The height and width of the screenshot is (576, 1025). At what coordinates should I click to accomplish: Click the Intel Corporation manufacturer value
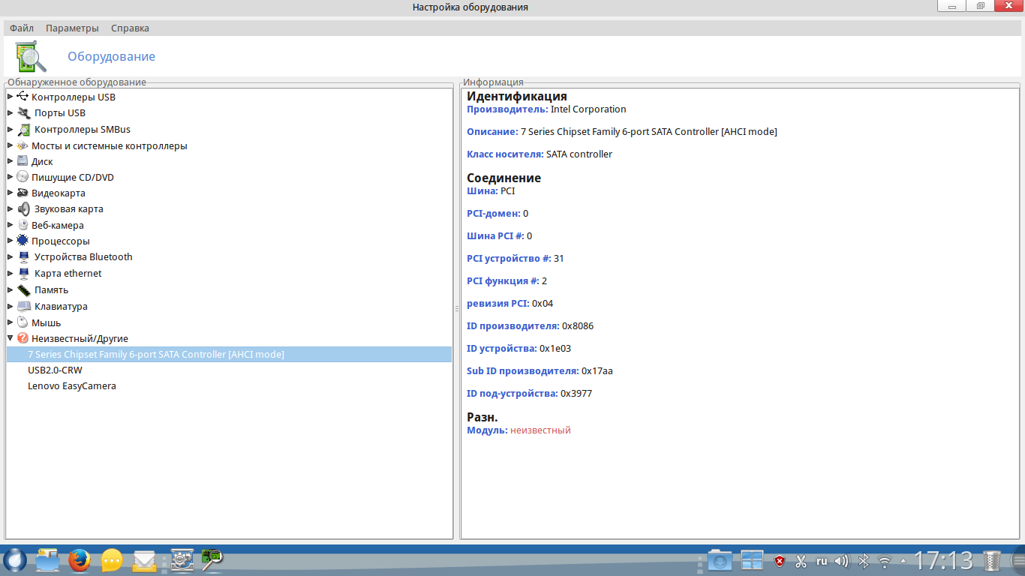click(588, 109)
